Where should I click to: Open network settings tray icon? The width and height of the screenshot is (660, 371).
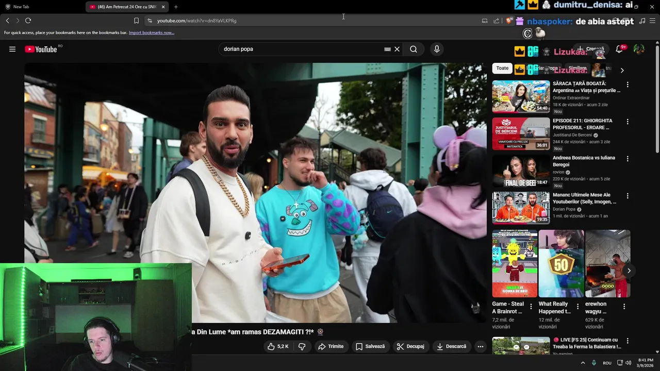pos(620,363)
